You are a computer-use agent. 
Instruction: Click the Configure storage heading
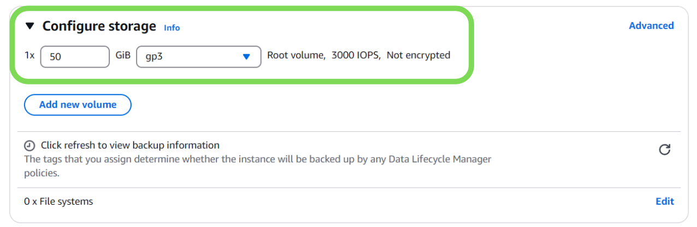coord(99,26)
